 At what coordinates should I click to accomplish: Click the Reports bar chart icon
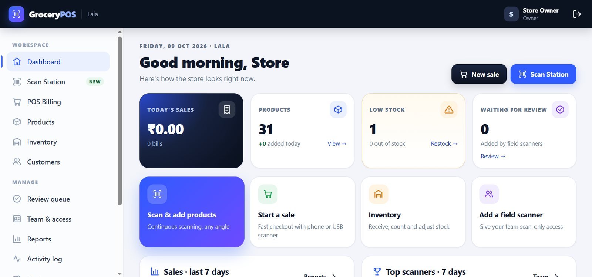coord(17,239)
